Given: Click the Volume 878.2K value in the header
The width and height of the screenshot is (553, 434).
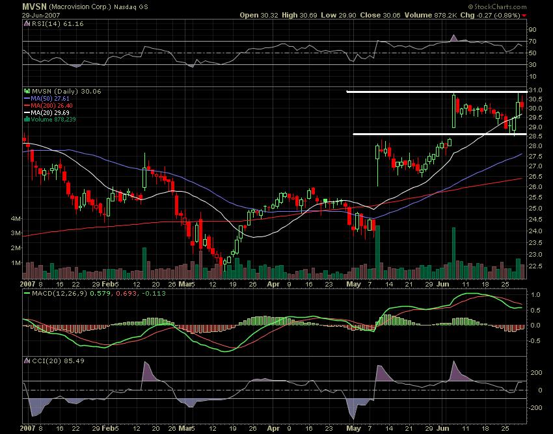Looking at the screenshot, I should point(431,15).
